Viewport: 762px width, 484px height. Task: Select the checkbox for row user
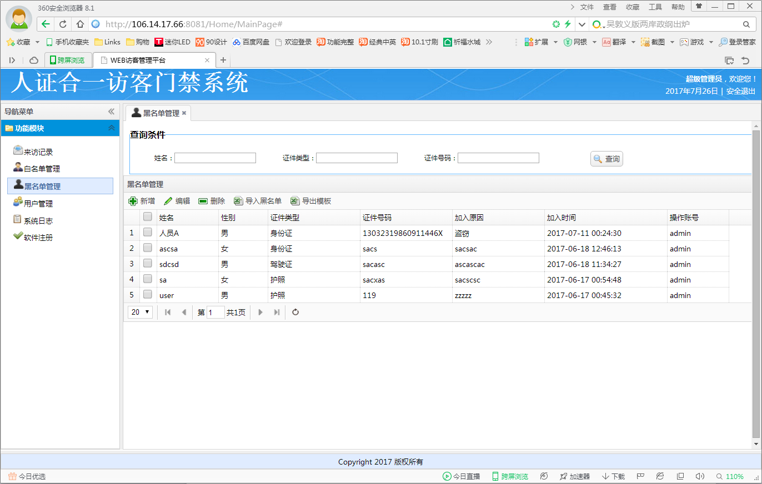(x=148, y=295)
